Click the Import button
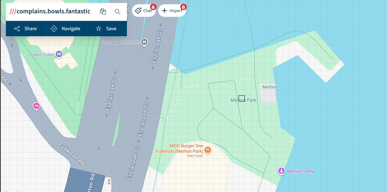Screen dimensions: 387x192 (172, 11)
